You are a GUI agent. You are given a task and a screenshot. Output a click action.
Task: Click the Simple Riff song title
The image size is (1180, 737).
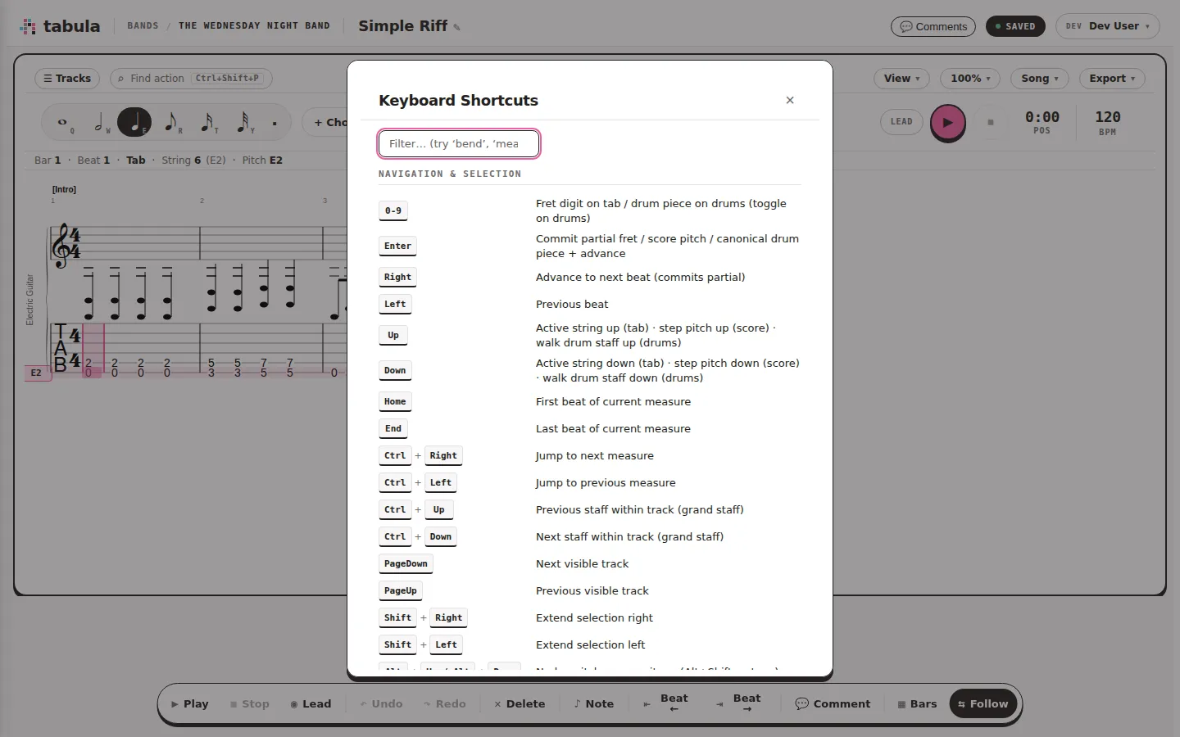click(402, 26)
